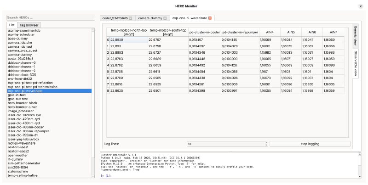Select row header 8 in table

point(108,90)
